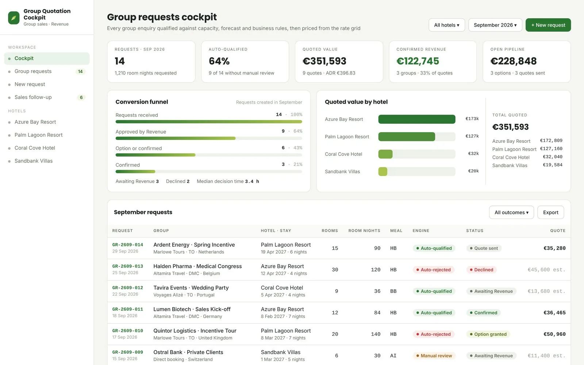Select Cockpit in the workspace menu
The height and width of the screenshot is (365, 584).
(x=47, y=58)
